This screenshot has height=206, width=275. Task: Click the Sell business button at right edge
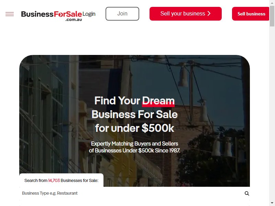tap(251, 14)
